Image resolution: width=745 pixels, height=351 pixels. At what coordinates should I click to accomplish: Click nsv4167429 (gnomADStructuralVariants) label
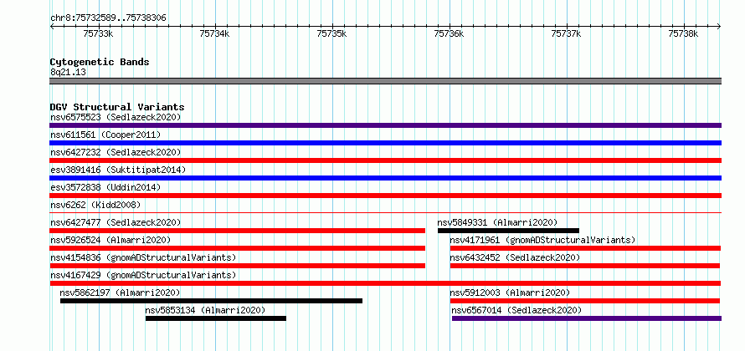point(143,275)
